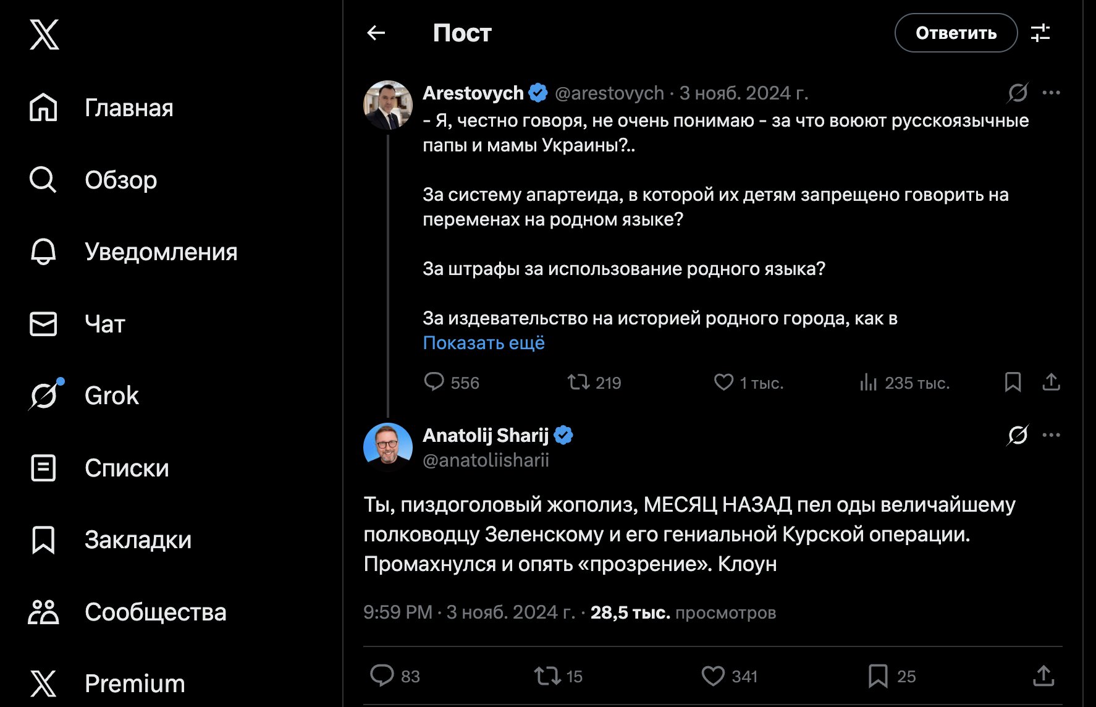This screenshot has width=1096, height=707.
Task: Toggle bookmark on Sharij's post (25)
Action: (x=878, y=676)
